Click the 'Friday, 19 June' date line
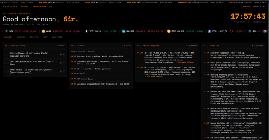The image size is (269, 140). pyautogui.click(x=25, y=25)
